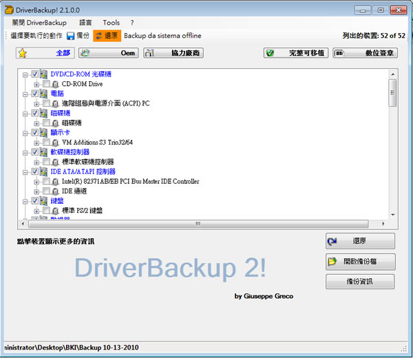
Task: Click vertical scrollbar down arrow
Action: pyautogui.click(x=393, y=215)
